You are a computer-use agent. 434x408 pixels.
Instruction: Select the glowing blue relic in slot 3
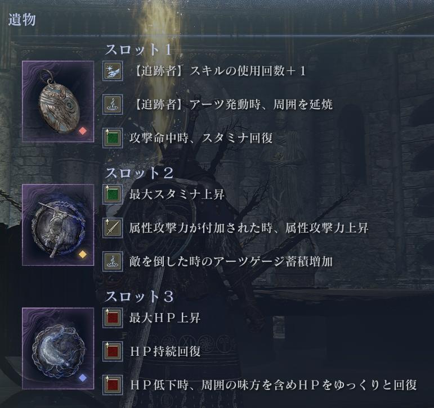58,348
